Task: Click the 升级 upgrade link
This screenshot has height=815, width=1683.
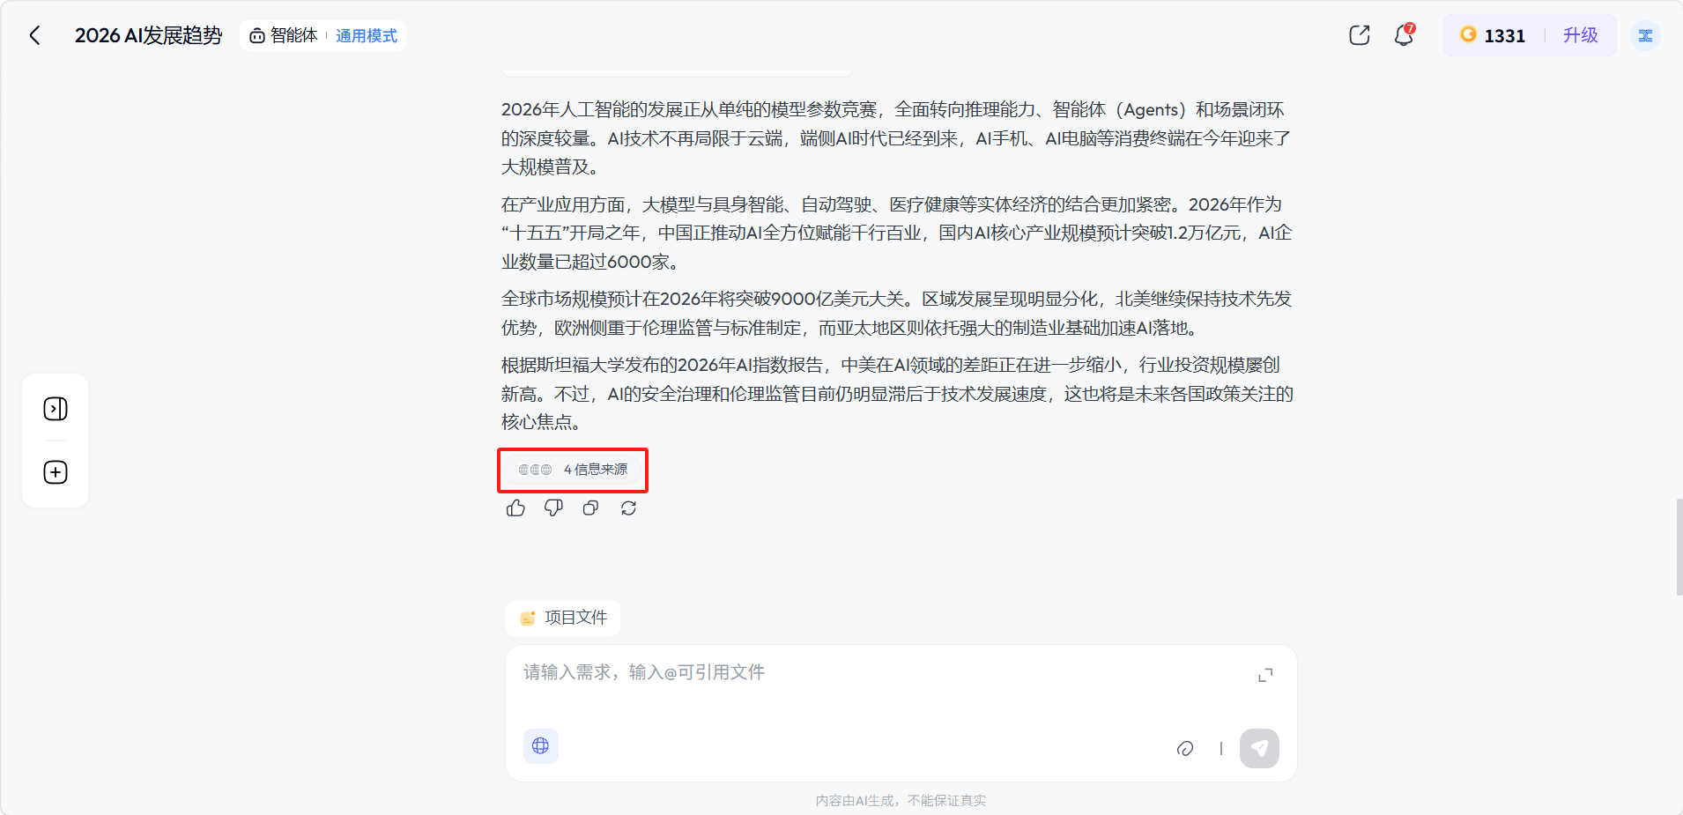Action: click(1580, 35)
